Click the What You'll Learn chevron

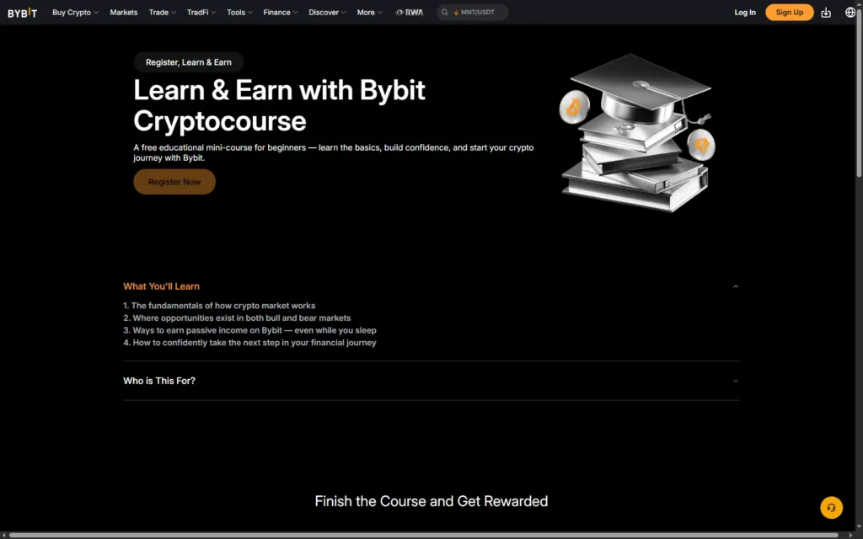point(735,286)
